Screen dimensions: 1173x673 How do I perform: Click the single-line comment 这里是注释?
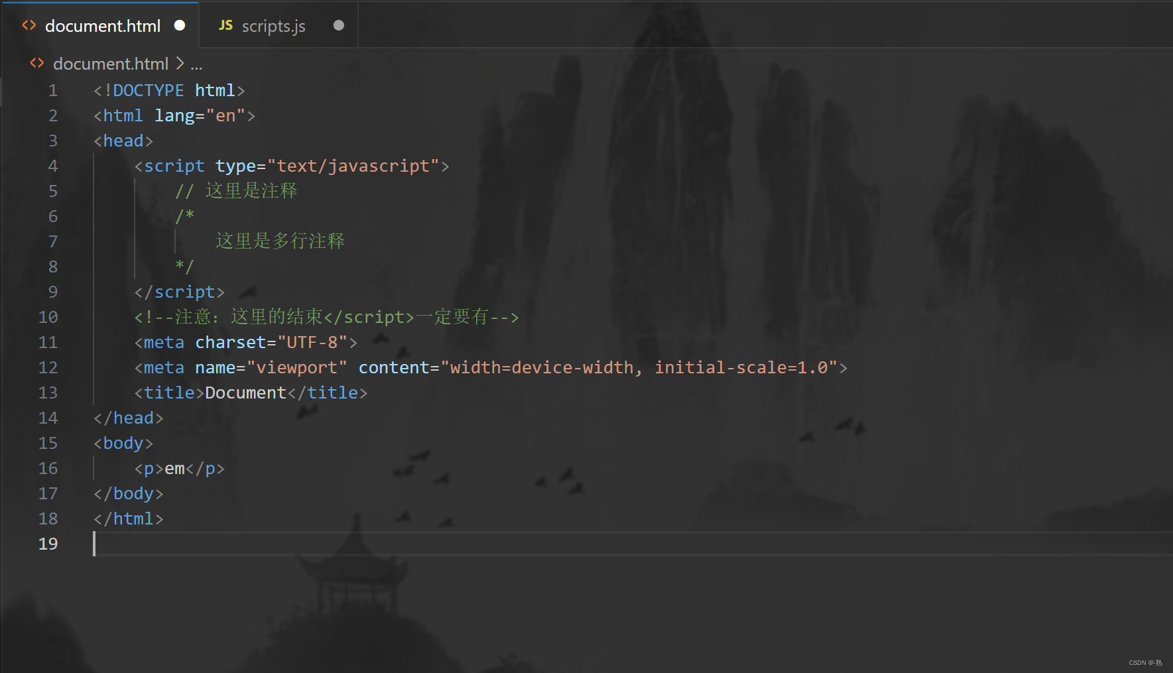(x=236, y=191)
